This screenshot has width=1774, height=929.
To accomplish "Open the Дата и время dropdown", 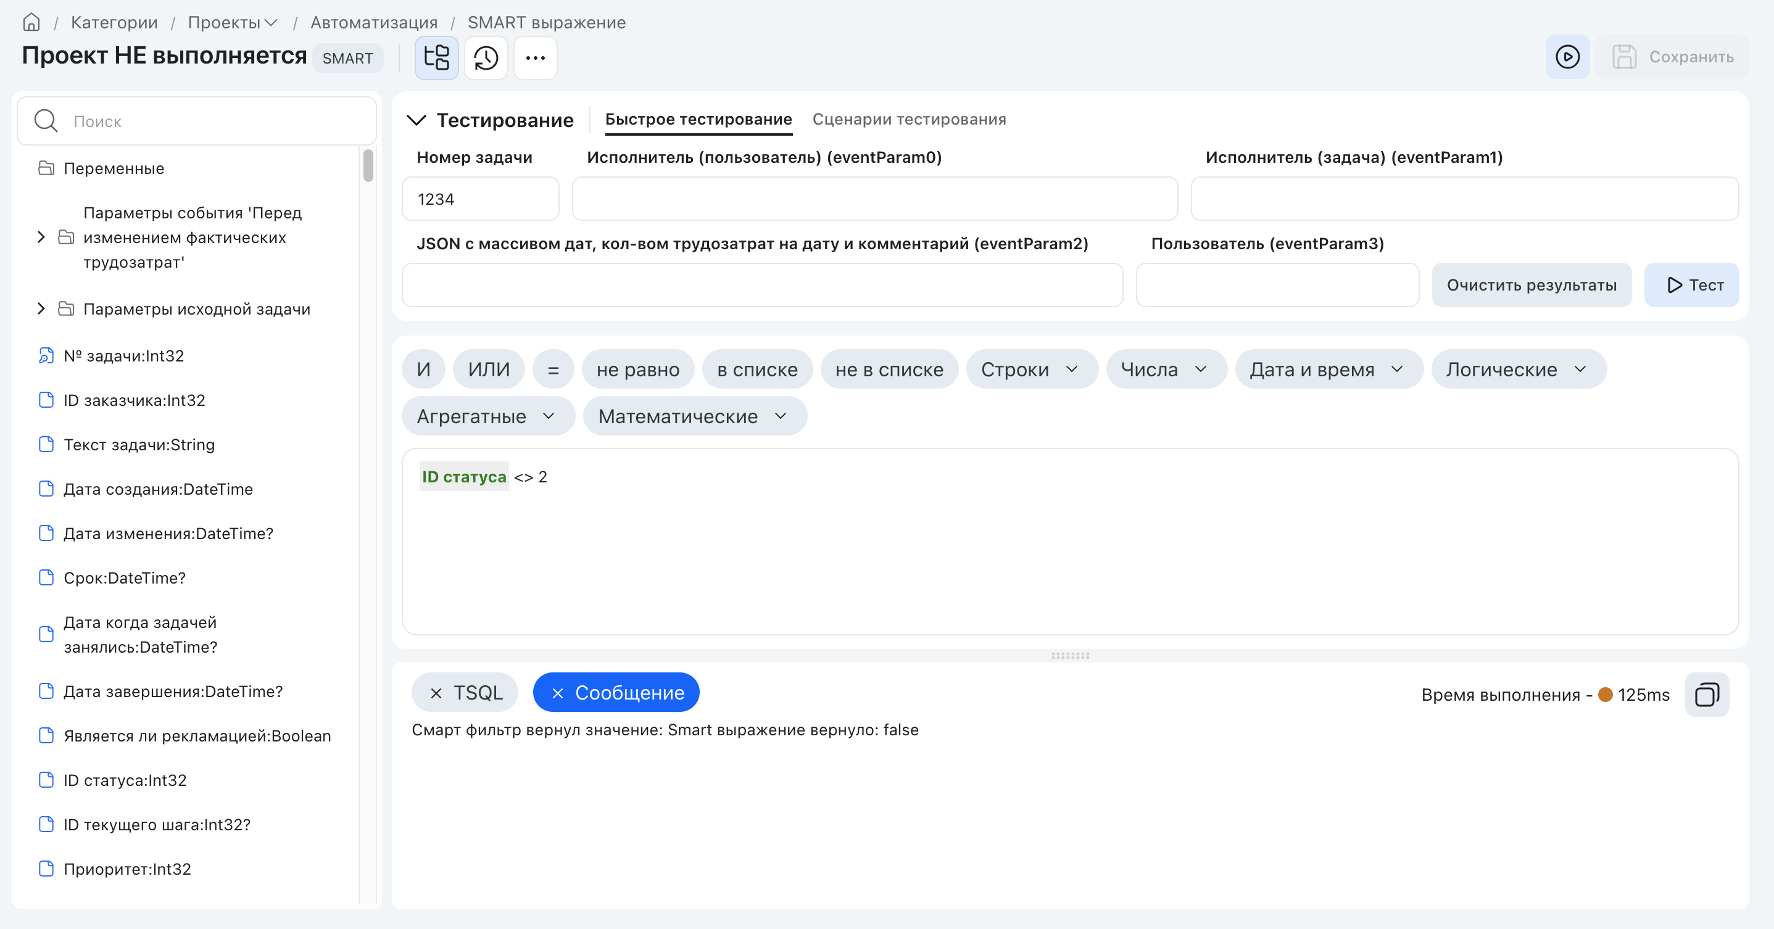I will point(1328,369).
